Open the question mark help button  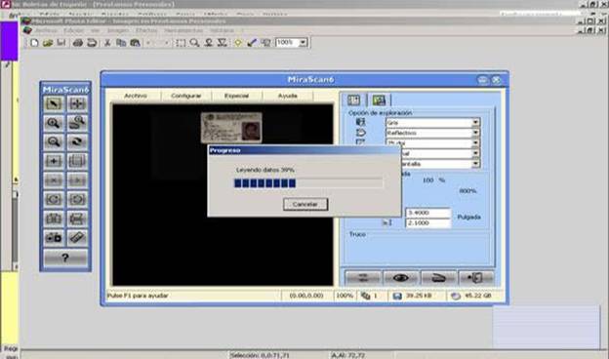pos(65,258)
